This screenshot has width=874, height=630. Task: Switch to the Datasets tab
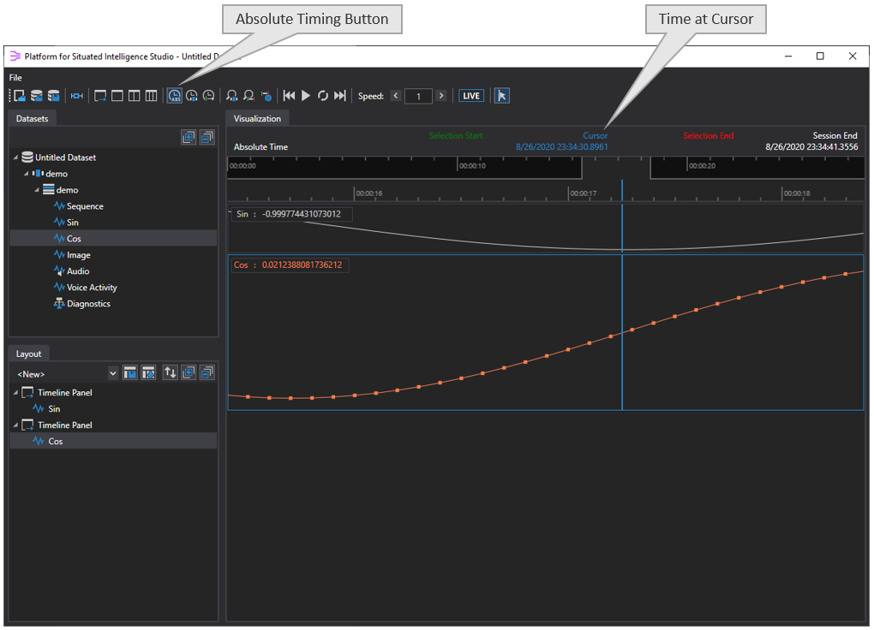[32, 118]
